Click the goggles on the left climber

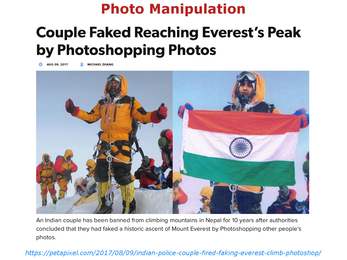coord(114,79)
